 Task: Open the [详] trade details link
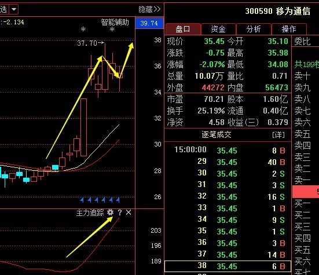(278, 135)
